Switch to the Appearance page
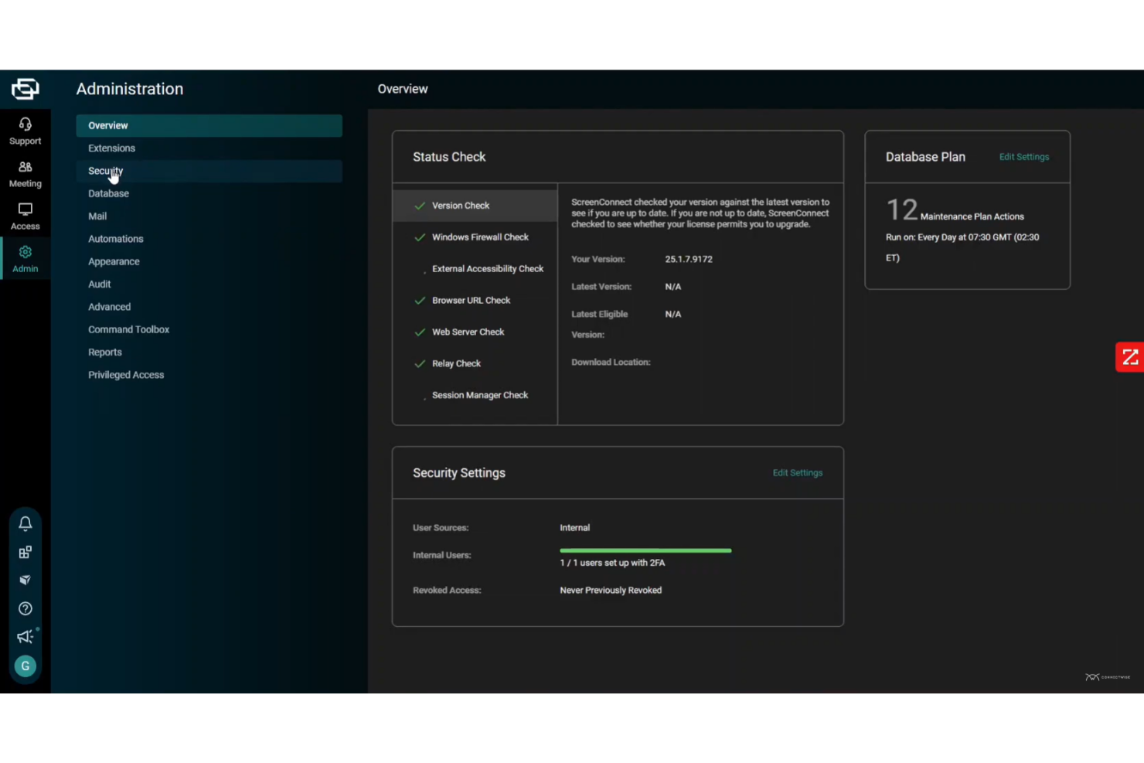The width and height of the screenshot is (1144, 763). point(114,261)
